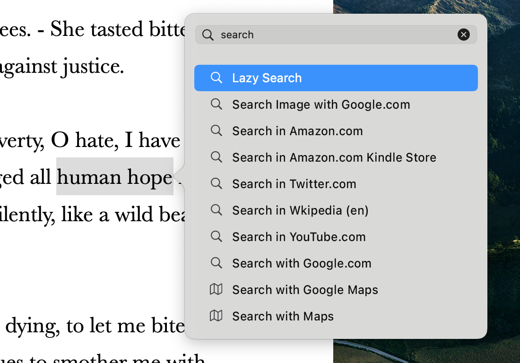
Task: Click the map icon beside Google Maps
Action: click(216, 289)
